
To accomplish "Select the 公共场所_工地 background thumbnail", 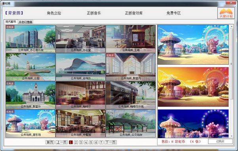I will click(131, 39).
